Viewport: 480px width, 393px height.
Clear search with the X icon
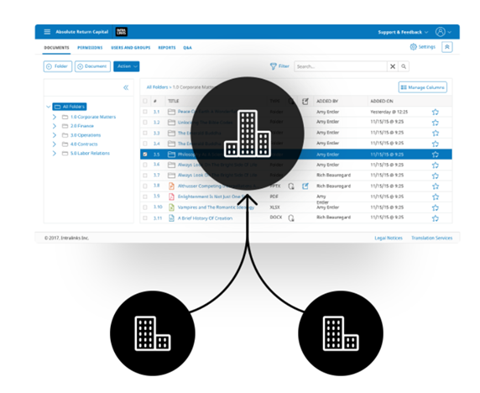pos(393,66)
